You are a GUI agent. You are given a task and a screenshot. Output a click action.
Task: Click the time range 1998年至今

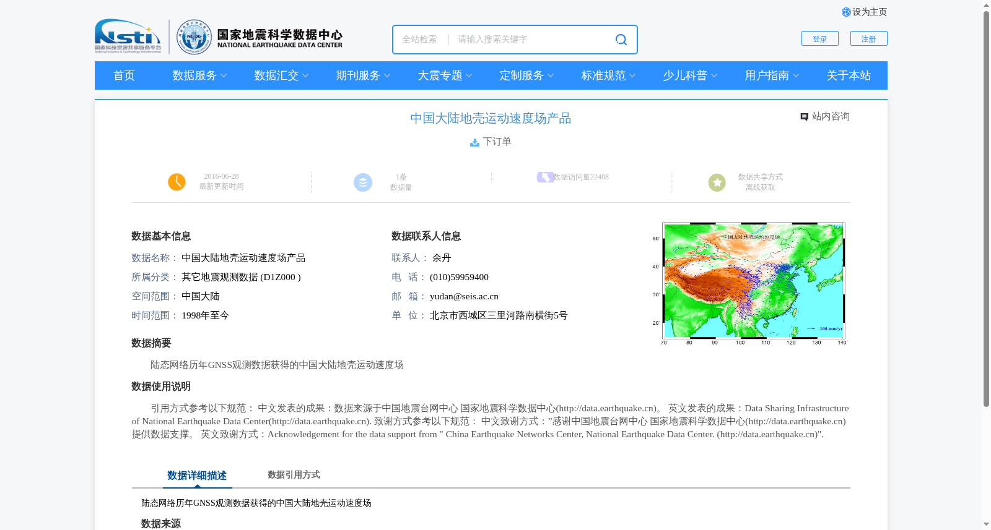pos(205,316)
